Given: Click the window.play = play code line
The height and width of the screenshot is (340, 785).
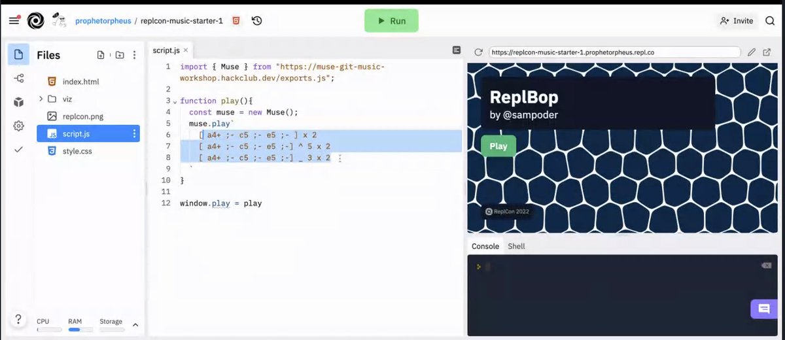Looking at the screenshot, I should coord(220,203).
